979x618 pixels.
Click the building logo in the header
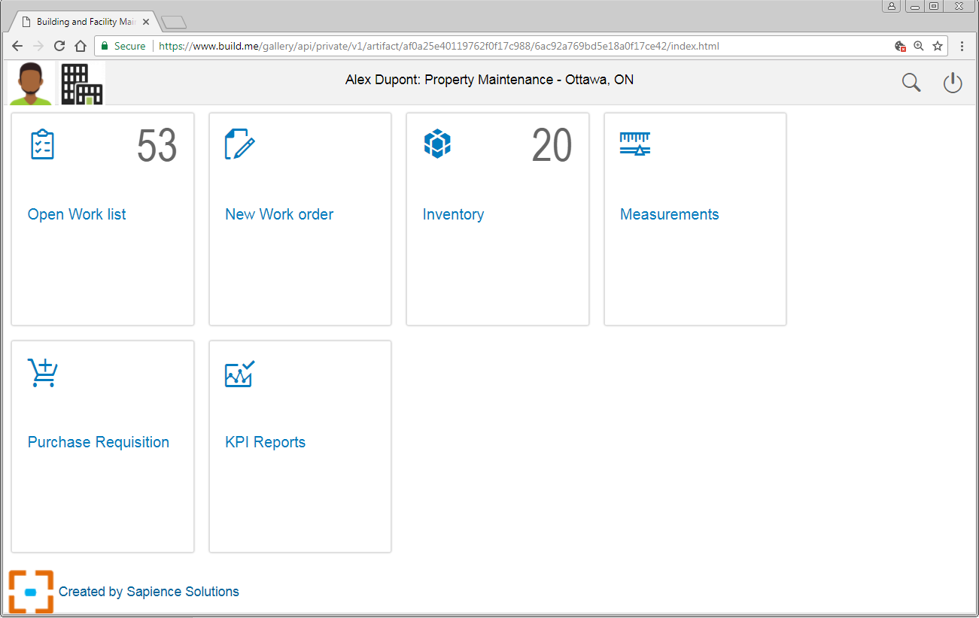[81, 83]
